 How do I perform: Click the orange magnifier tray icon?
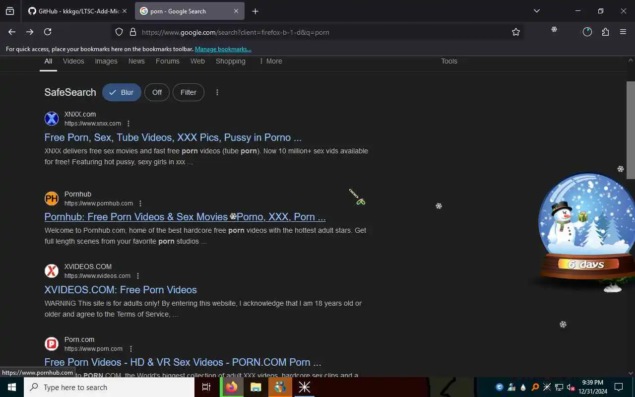pos(535,387)
